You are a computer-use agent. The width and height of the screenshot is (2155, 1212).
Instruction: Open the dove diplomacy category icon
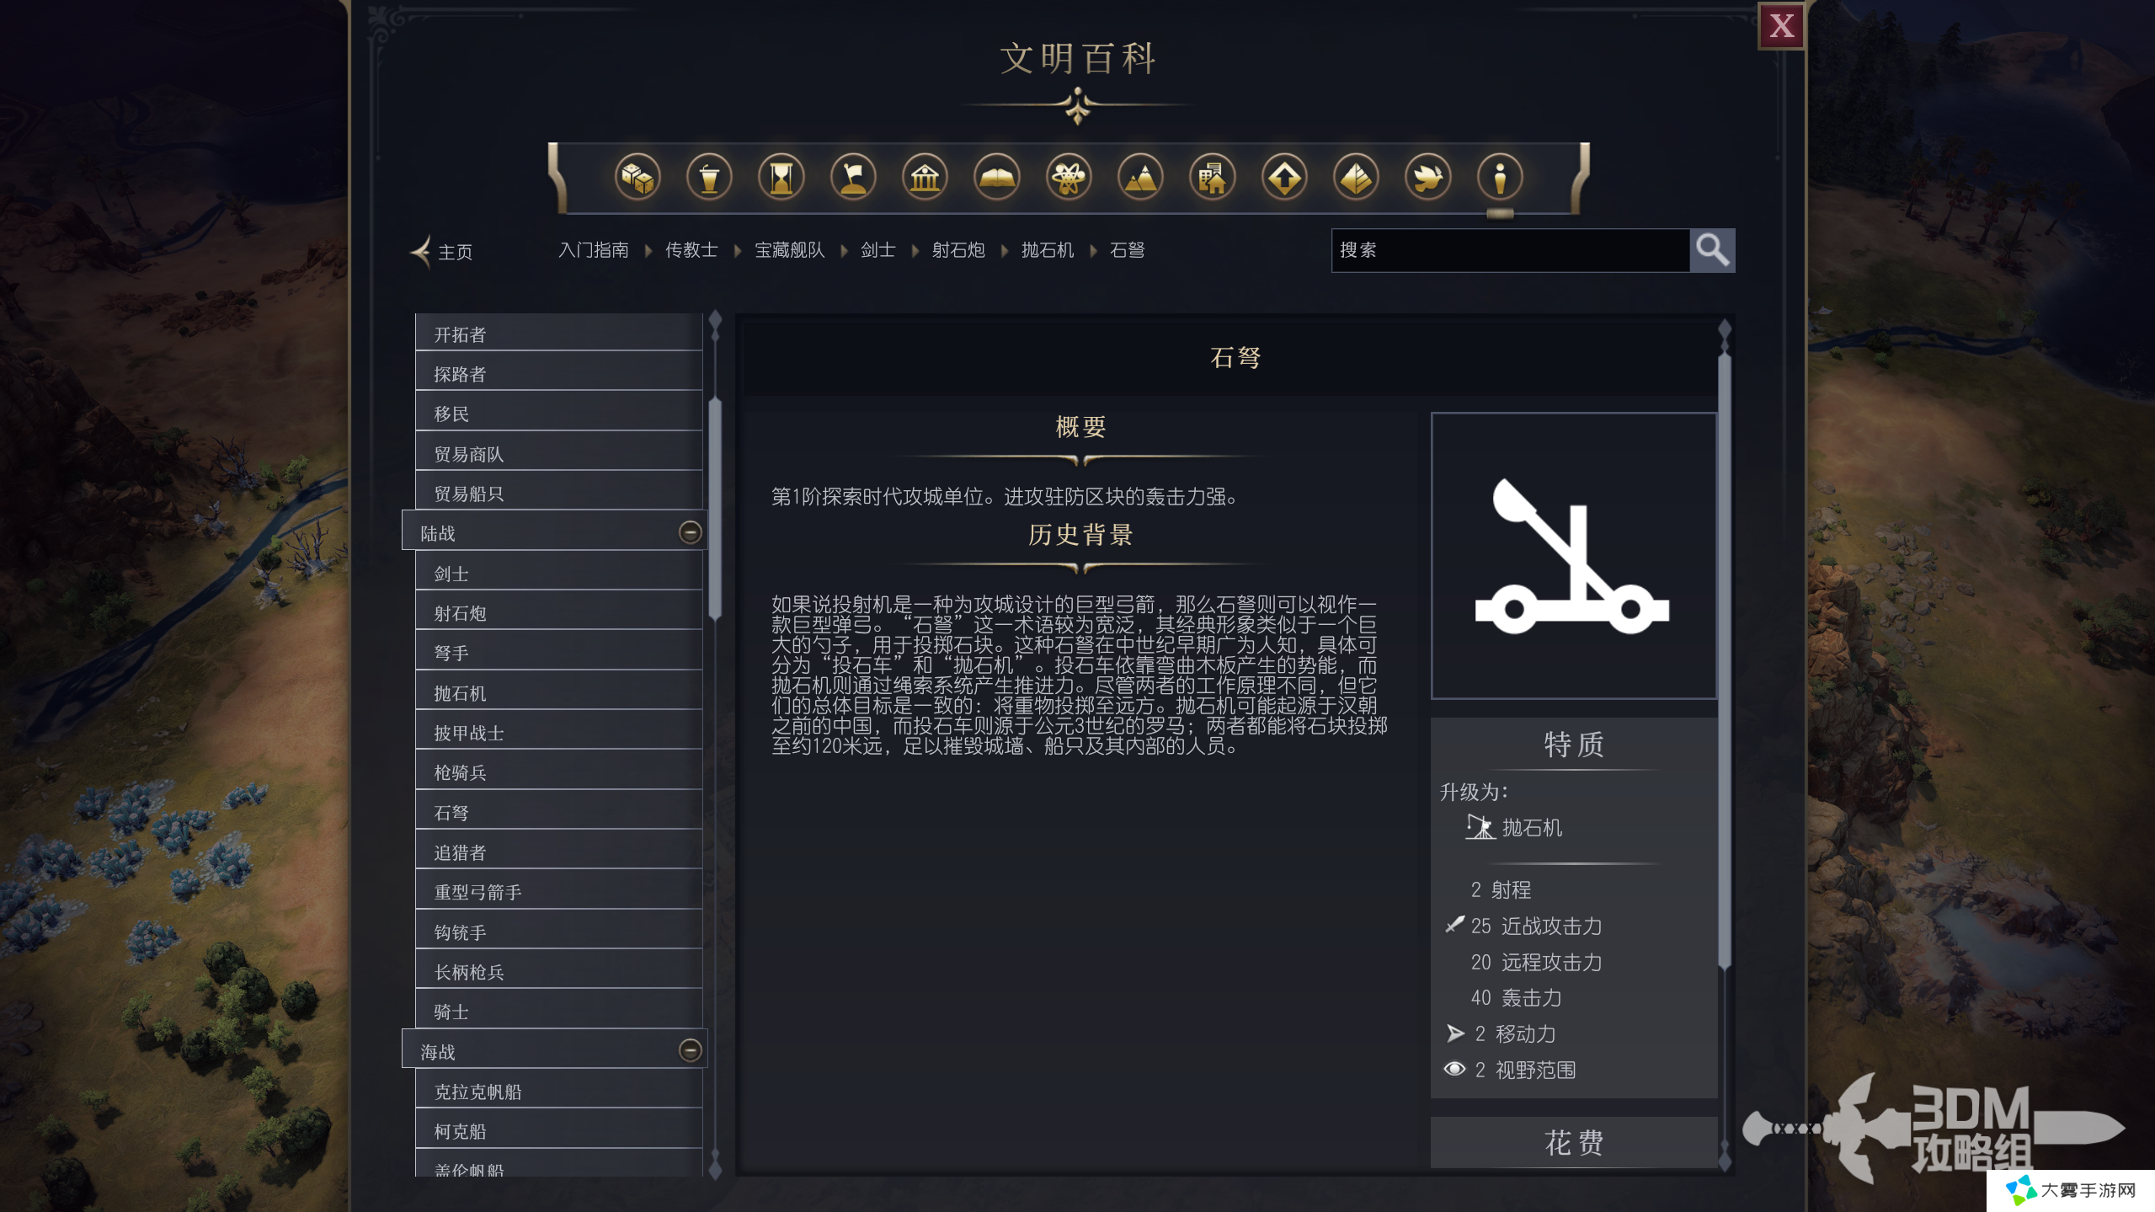pos(1427,178)
